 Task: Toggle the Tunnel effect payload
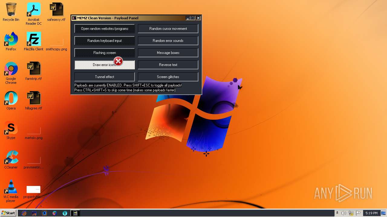coord(105,77)
